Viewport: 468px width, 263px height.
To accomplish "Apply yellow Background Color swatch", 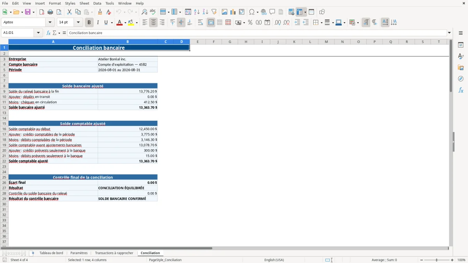I will click(x=131, y=23).
